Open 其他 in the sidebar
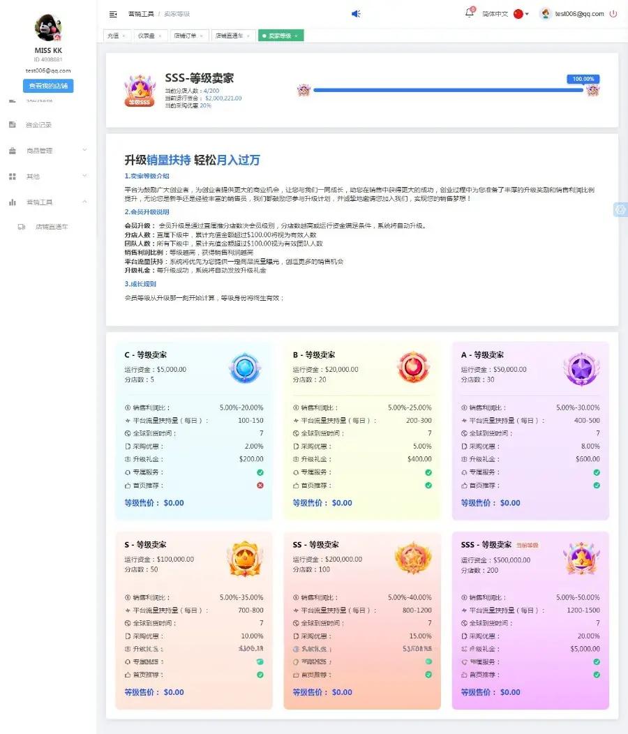 (x=33, y=177)
